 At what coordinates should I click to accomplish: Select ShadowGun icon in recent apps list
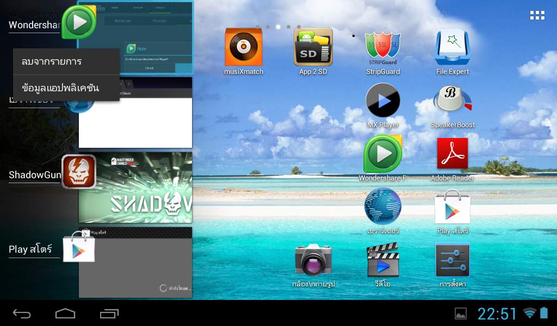[79, 172]
